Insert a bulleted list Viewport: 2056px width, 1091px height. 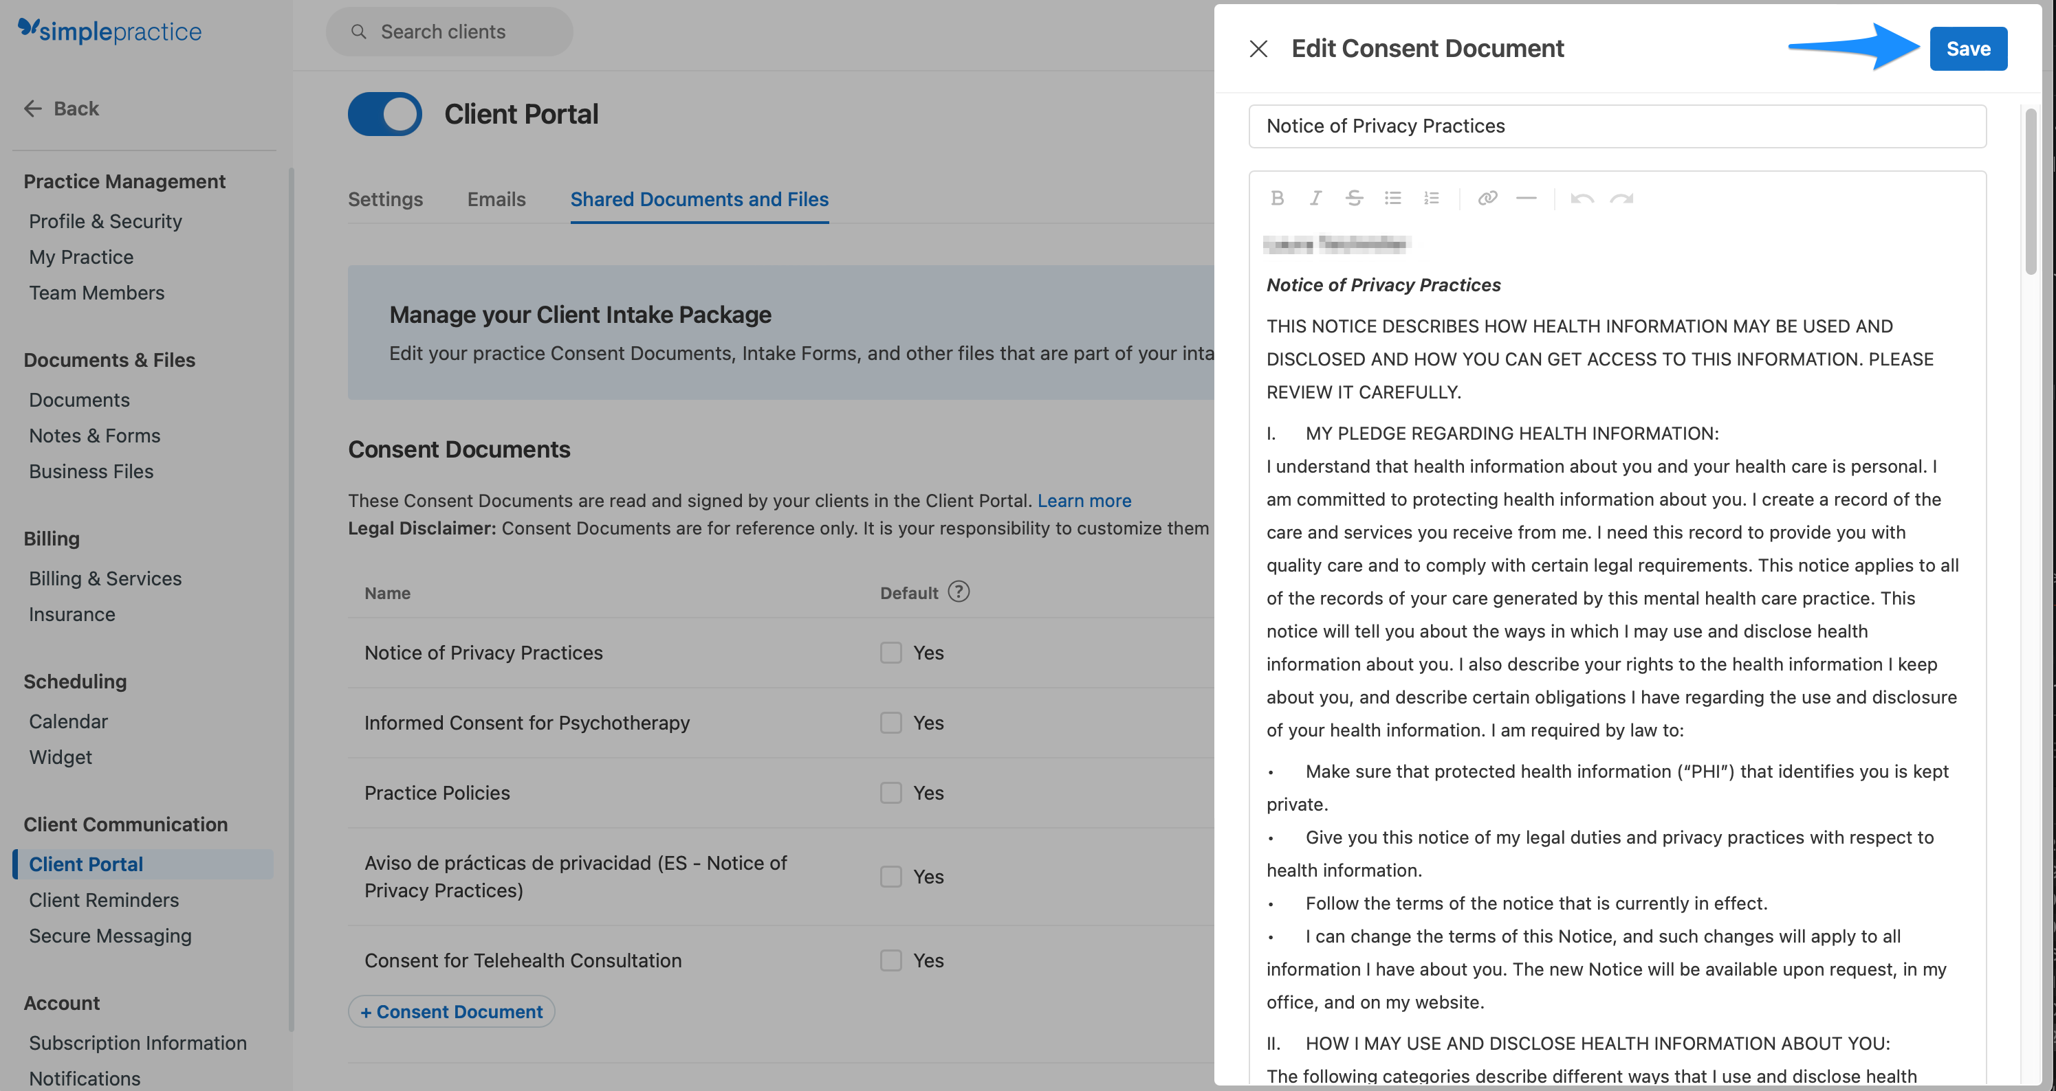[x=1392, y=198]
